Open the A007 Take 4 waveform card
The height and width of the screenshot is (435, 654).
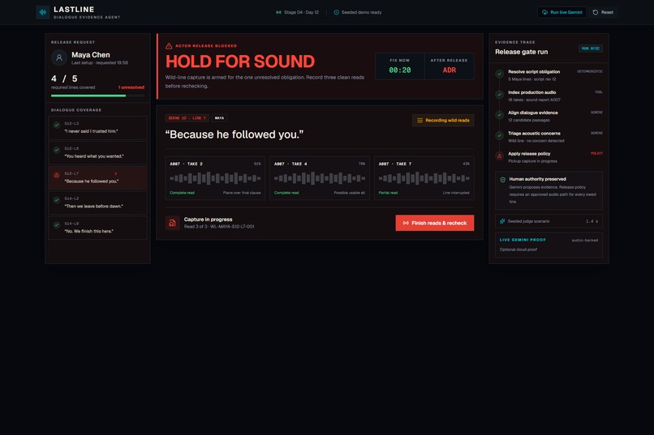click(320, 178)
